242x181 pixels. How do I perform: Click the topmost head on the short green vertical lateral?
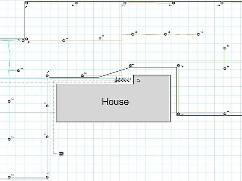[x=225, y=48]
